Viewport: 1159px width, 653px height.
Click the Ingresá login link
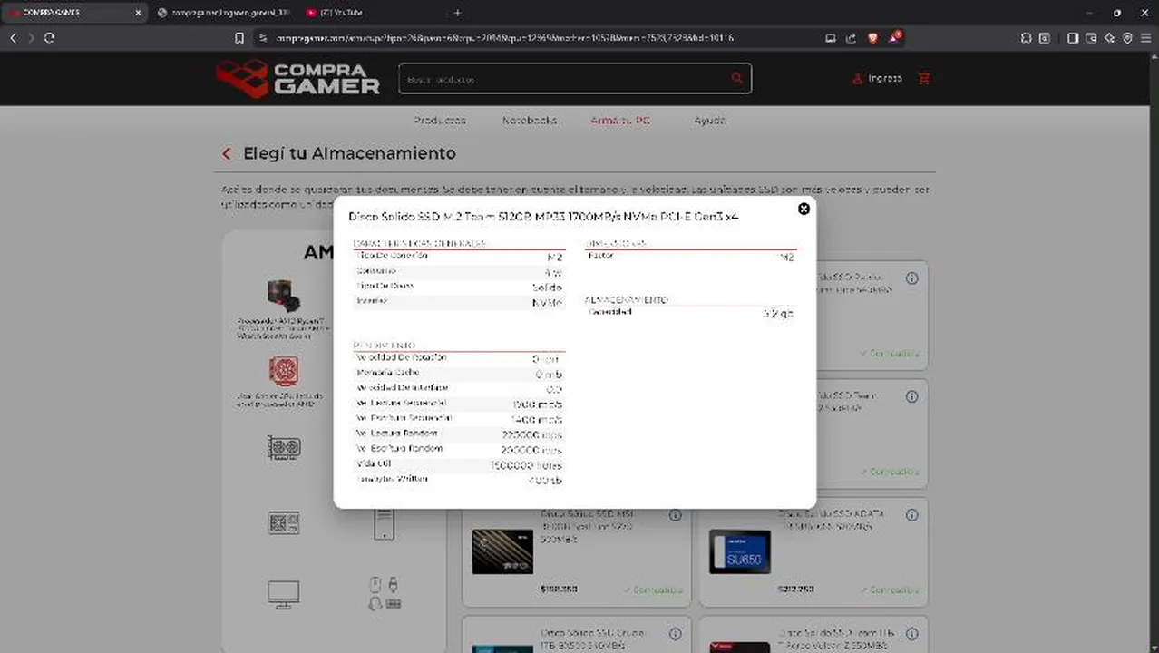878,79
